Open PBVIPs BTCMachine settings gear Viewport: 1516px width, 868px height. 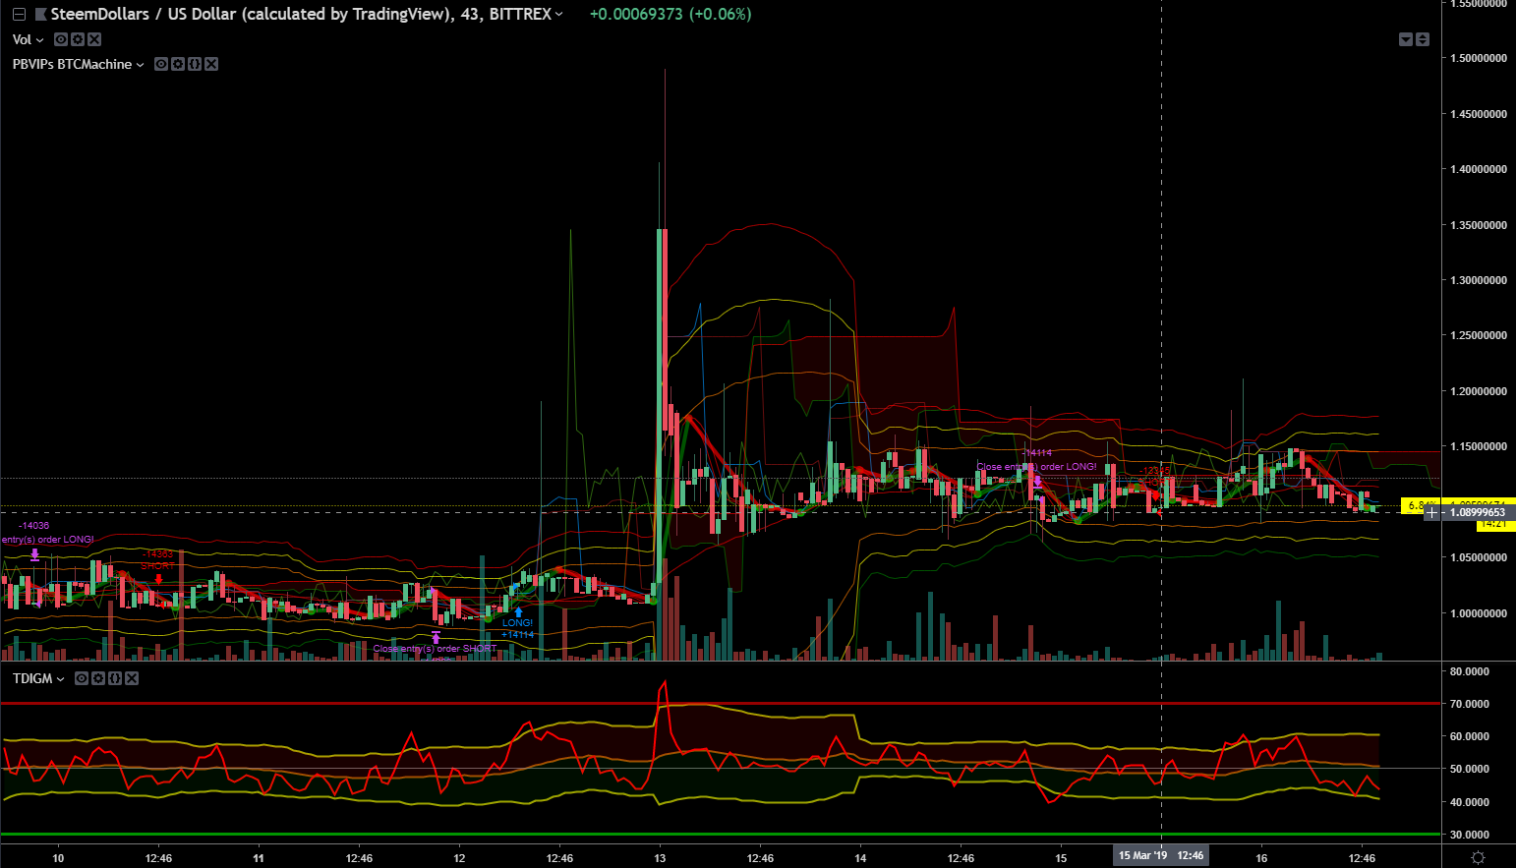[178, 64]
